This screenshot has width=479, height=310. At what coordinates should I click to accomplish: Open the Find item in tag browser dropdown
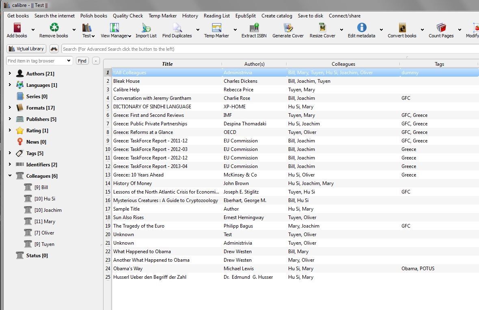68,61
